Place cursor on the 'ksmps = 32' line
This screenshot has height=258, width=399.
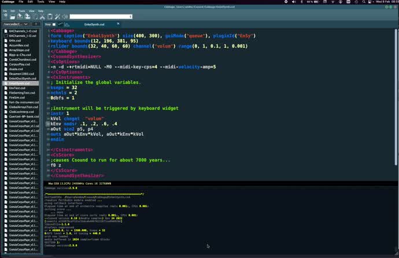(64, 87)
